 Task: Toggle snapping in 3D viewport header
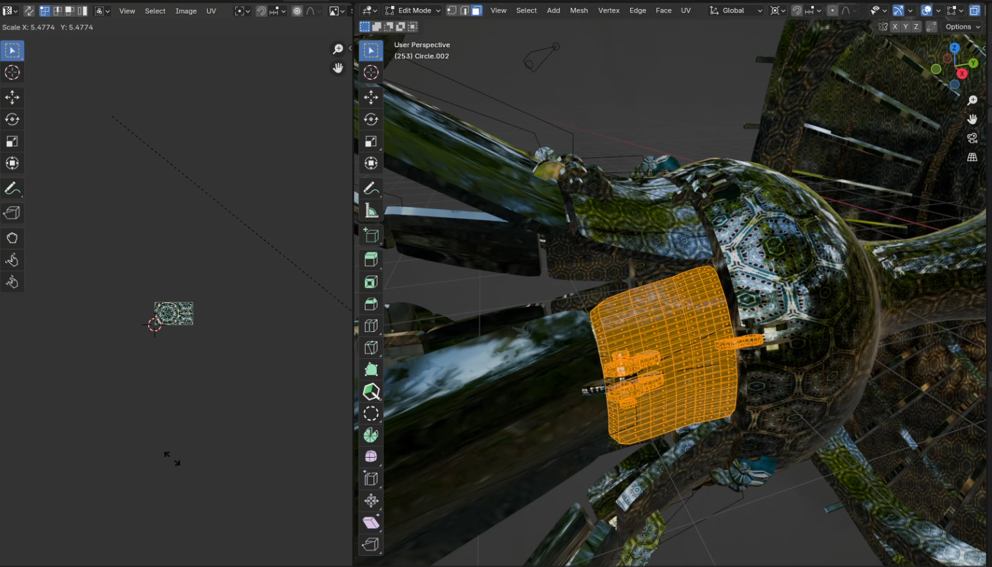tap(797, 10)
